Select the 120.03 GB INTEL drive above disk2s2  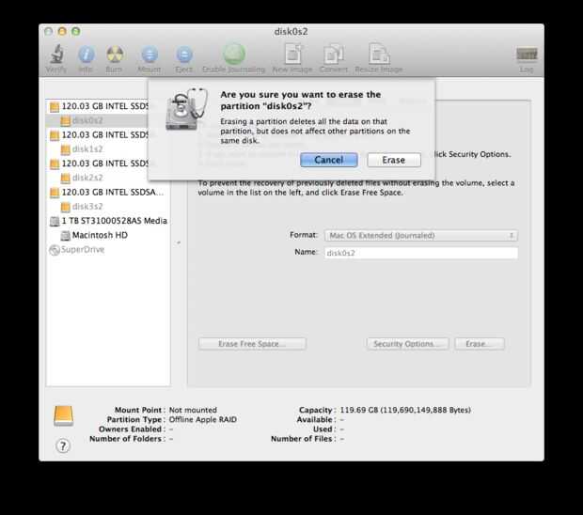pyautogui.click(x=99, y=164)
